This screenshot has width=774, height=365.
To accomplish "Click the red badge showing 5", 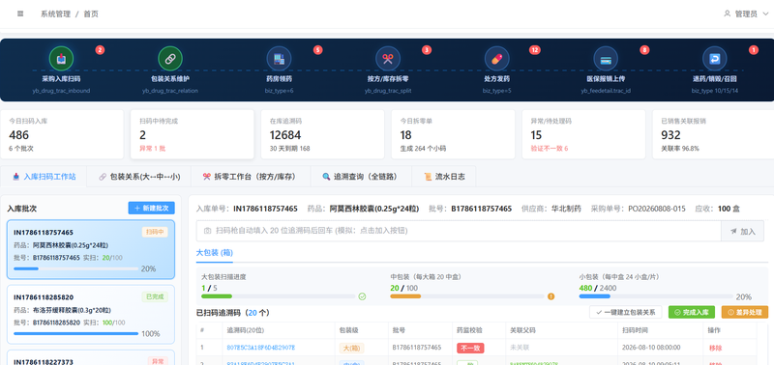I will tap(317, 50).
